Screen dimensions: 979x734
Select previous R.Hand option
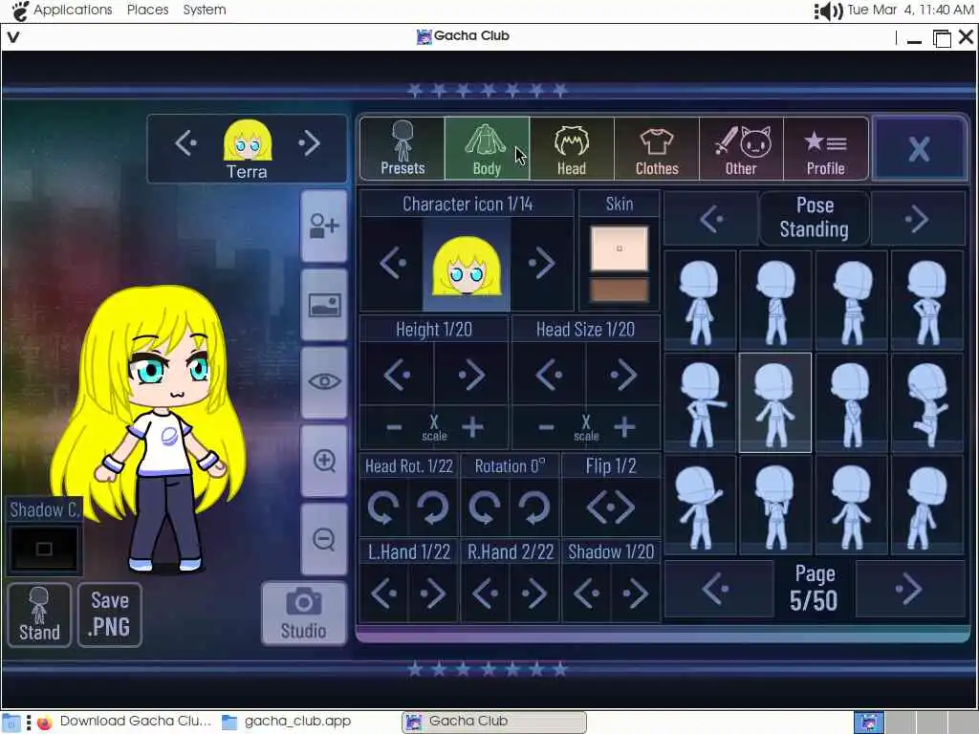[485, 594]
